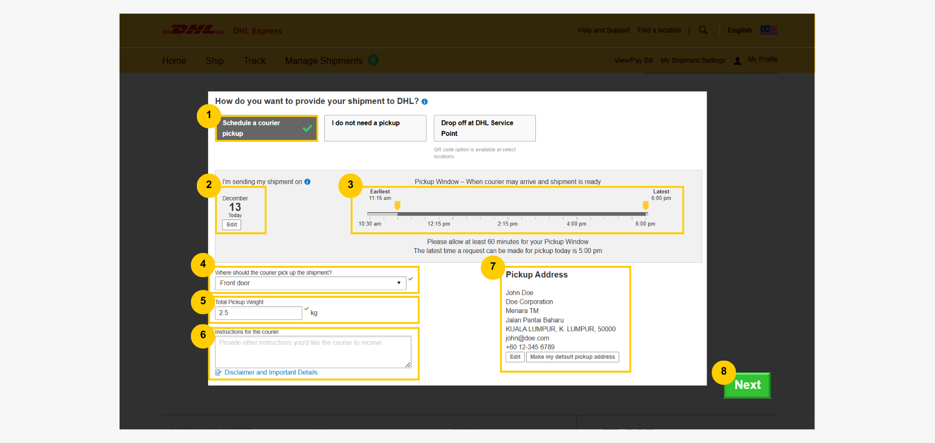
Task: Click Find a location link
Action: (659, 30)
